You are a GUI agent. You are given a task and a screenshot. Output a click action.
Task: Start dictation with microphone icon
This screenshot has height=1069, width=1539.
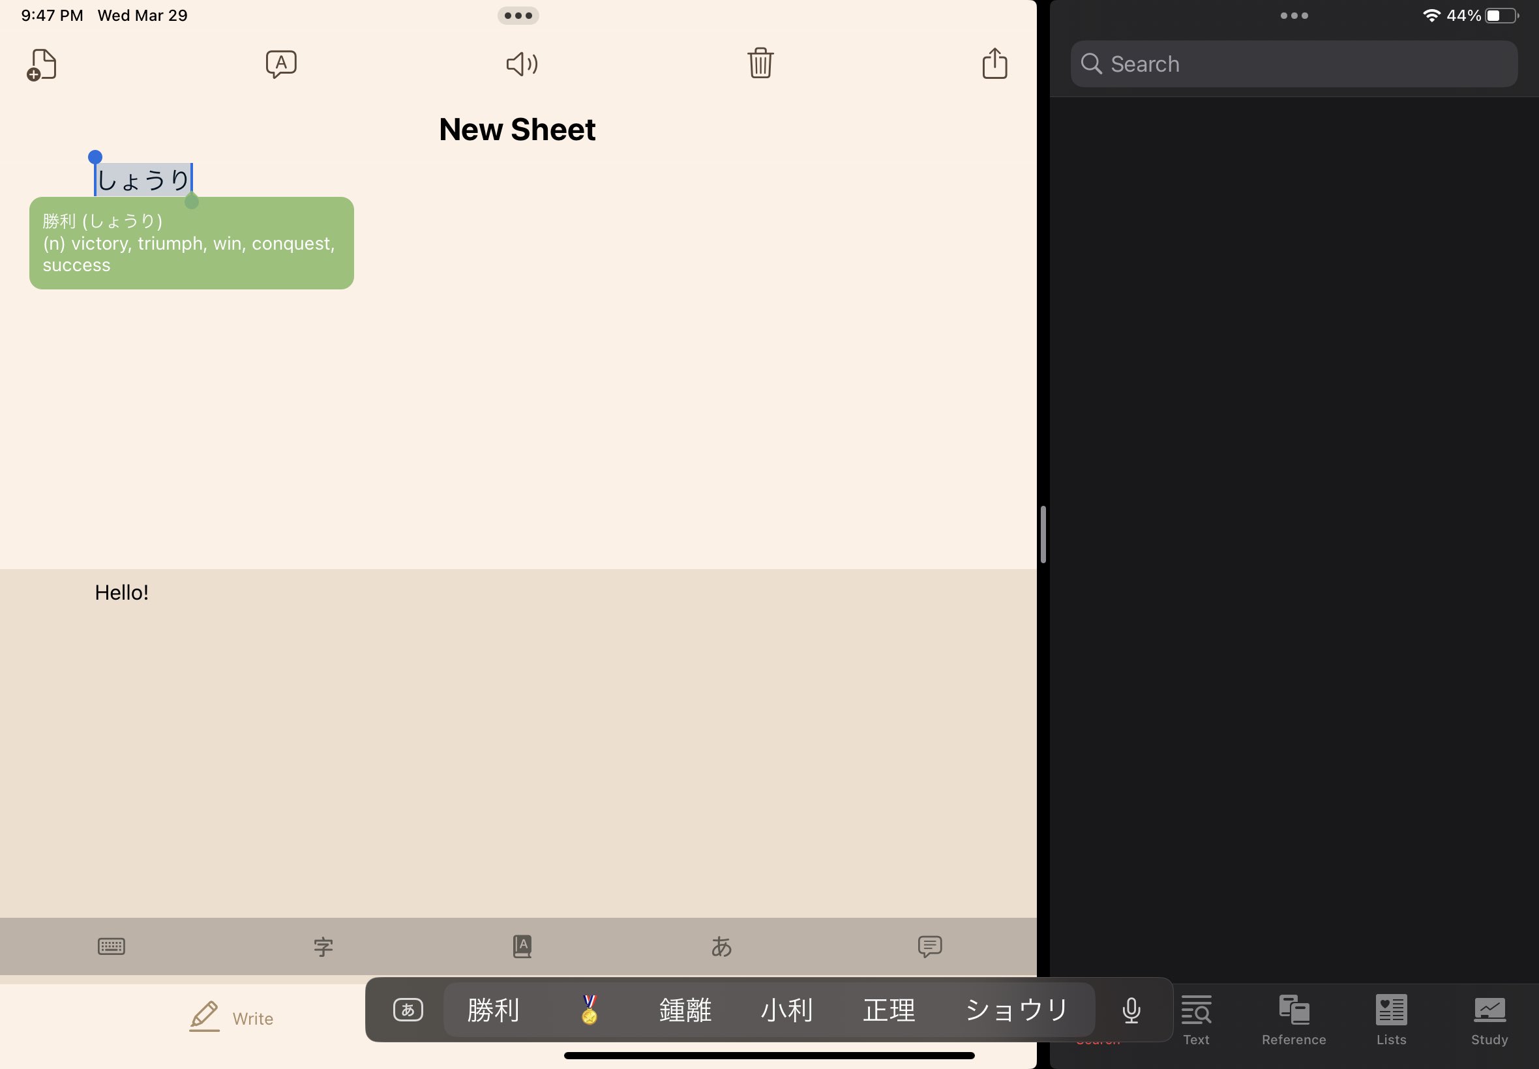[x=1131, y=1010]
